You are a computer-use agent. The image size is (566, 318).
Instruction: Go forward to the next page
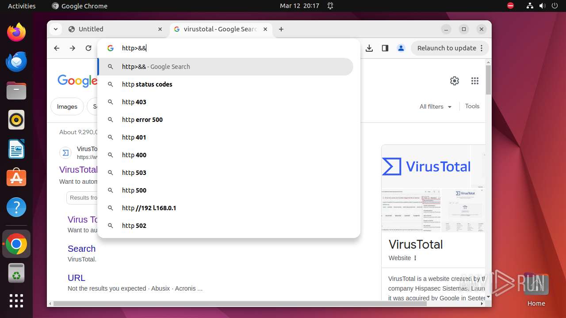[x=73, y=48]
